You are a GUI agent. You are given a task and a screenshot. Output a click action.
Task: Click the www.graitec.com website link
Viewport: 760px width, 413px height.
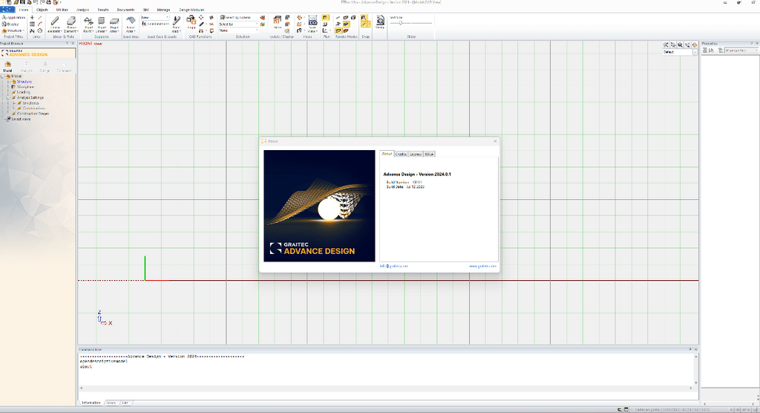(x=482, y=266)
